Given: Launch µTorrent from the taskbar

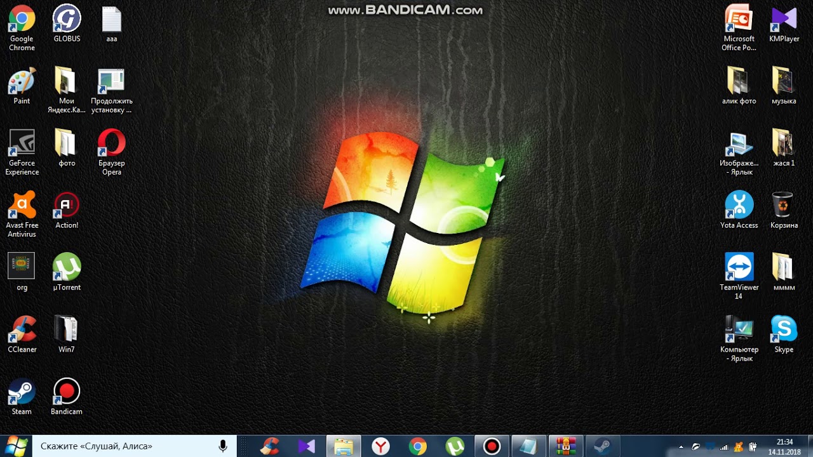Looking at the screenshot, I should (455, 446).
